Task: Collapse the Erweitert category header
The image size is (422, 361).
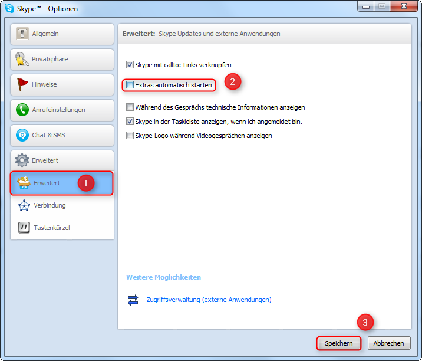Action: click(62, 160)
